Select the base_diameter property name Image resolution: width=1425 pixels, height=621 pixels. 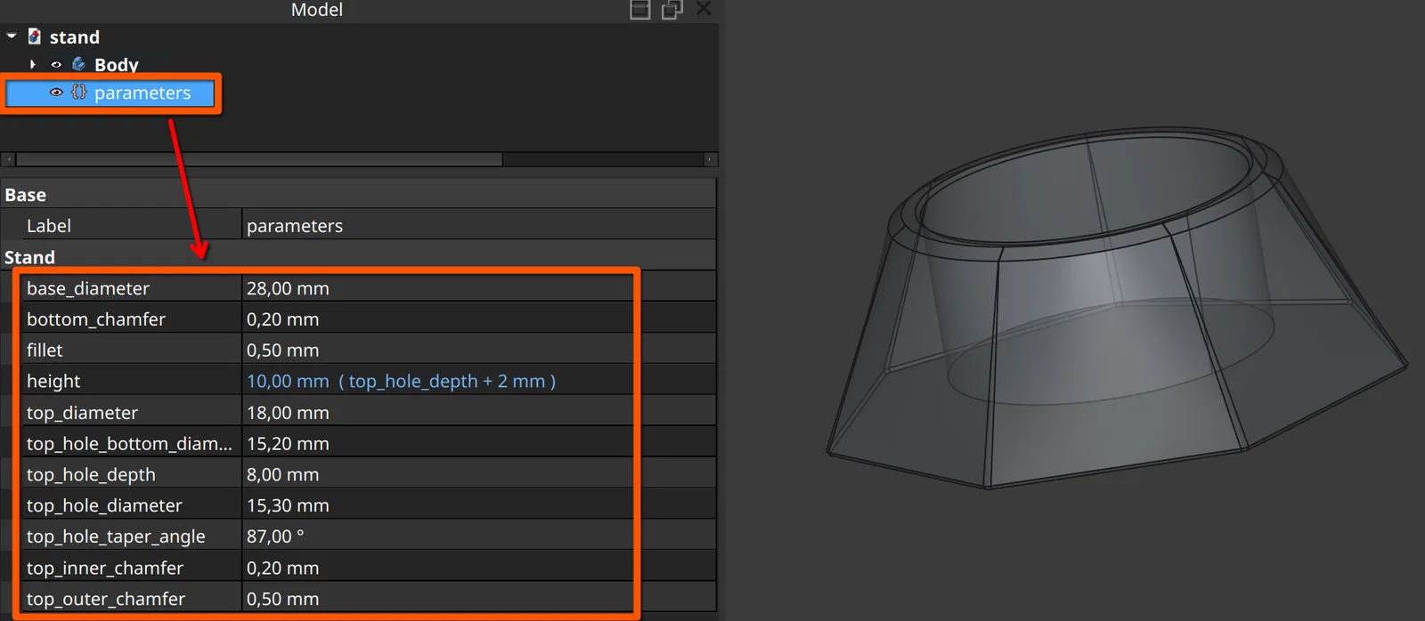click(x=88, y=288)
